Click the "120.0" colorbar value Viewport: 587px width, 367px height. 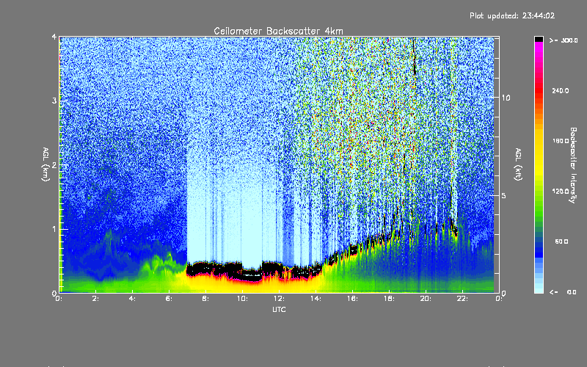[561, 192]
